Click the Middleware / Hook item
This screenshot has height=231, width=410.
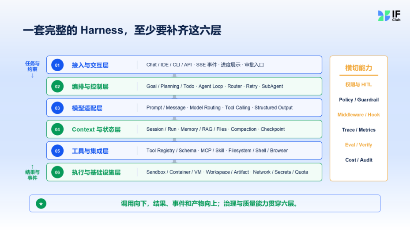pyautogui.click(x=359, y=114)
